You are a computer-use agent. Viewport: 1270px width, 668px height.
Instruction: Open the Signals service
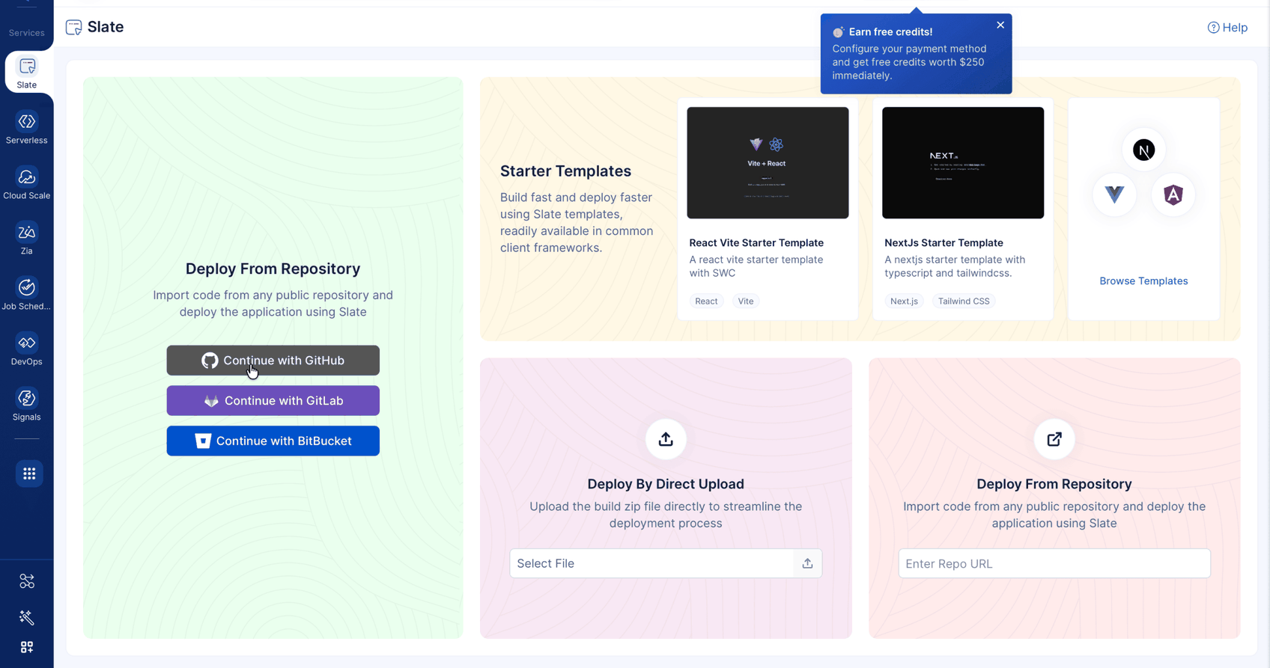pos(27,405)
